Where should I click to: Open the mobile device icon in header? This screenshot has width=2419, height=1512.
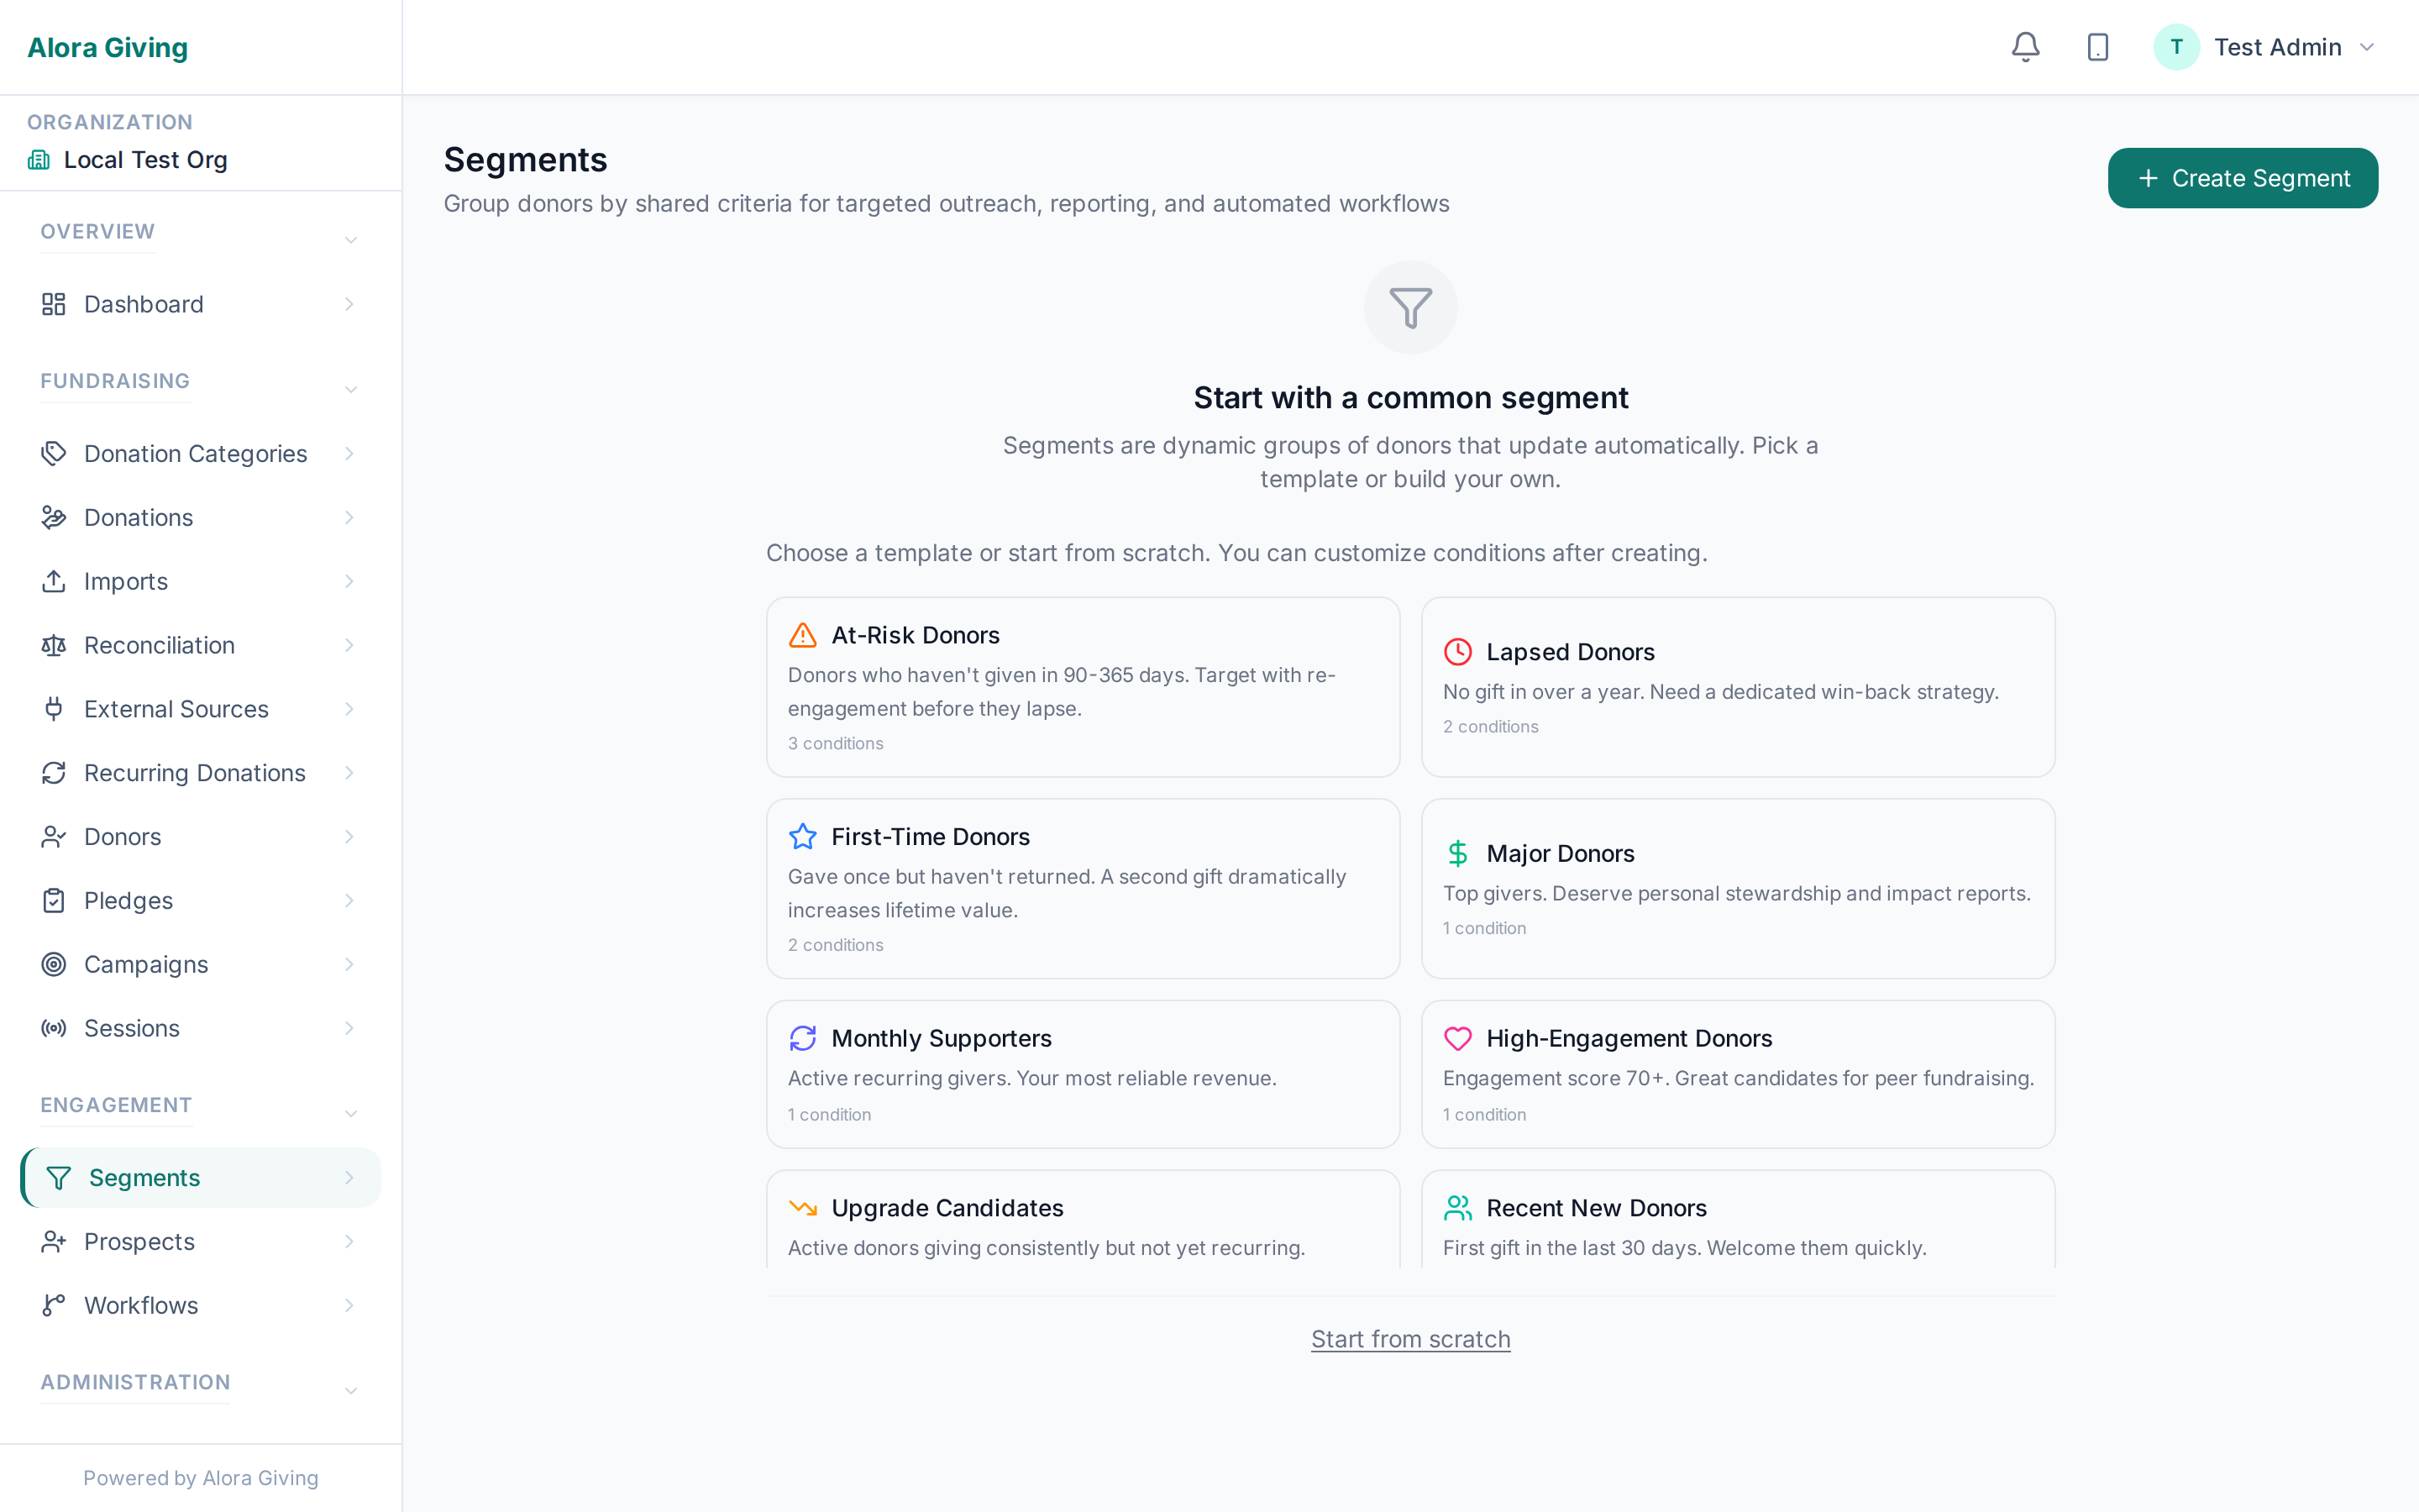(x=2096, y=46)
